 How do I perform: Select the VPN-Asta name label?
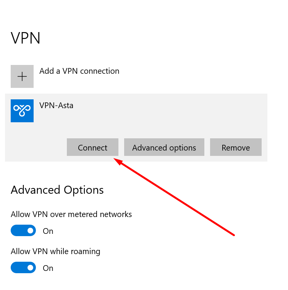[x=56, y=105]
